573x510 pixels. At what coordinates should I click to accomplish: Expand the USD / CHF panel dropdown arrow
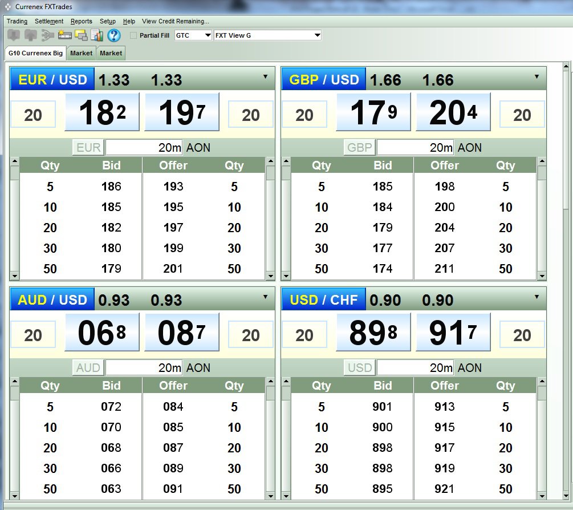coord(537,297)
